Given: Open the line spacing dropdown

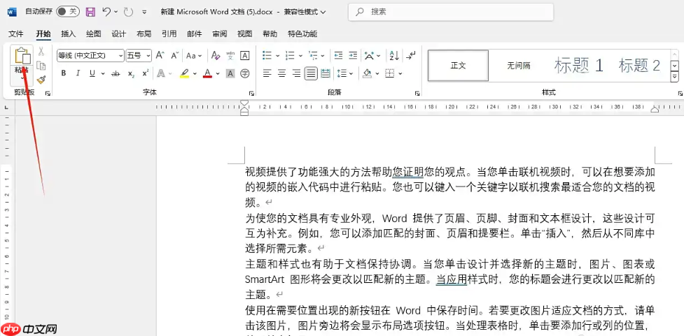Looking at the screenshot, I should [x=345, y=73].
